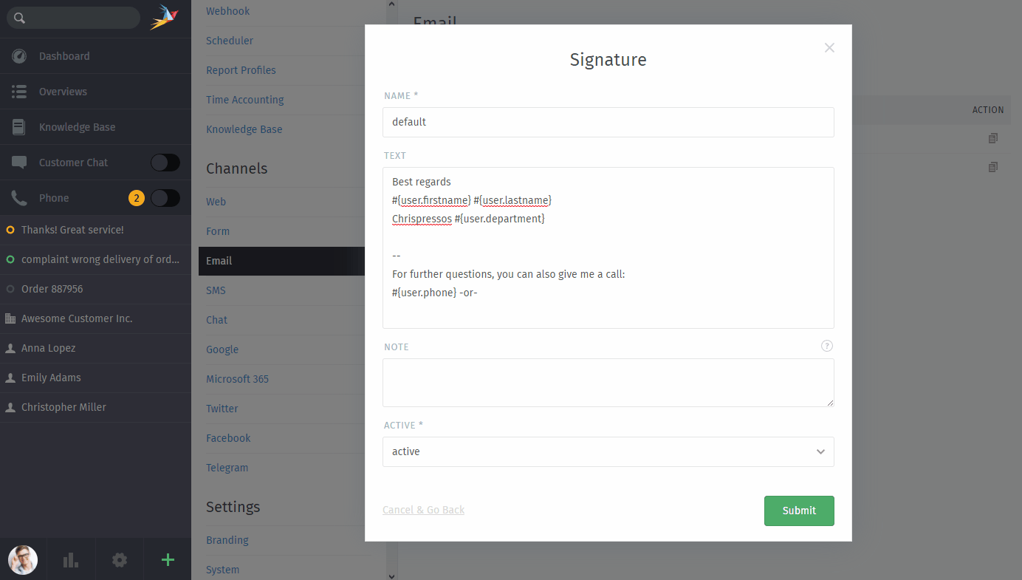The height and width of the screenshot is (580, 1022).
Task: Switch to the Web channel
Action: 216,201
